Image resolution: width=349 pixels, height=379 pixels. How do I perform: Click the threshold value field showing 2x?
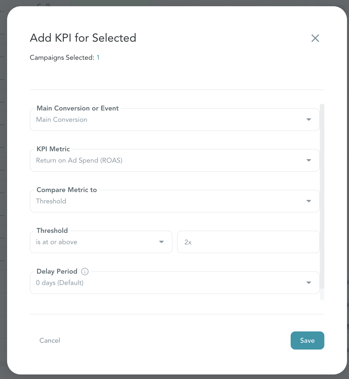[248, 242]
